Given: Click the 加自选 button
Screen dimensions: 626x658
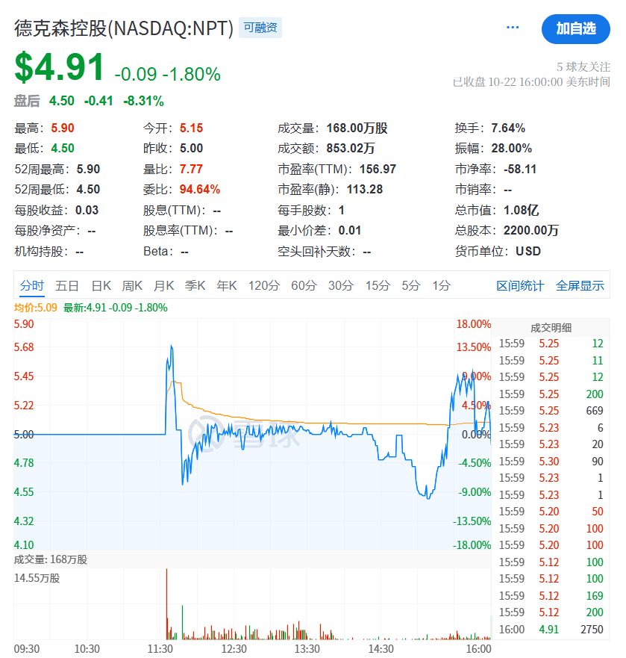Looking at the screenshot, I should [575, 29].
